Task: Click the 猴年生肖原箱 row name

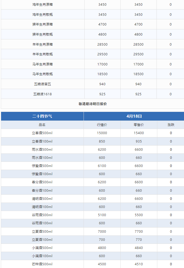Action: (42, 24)
